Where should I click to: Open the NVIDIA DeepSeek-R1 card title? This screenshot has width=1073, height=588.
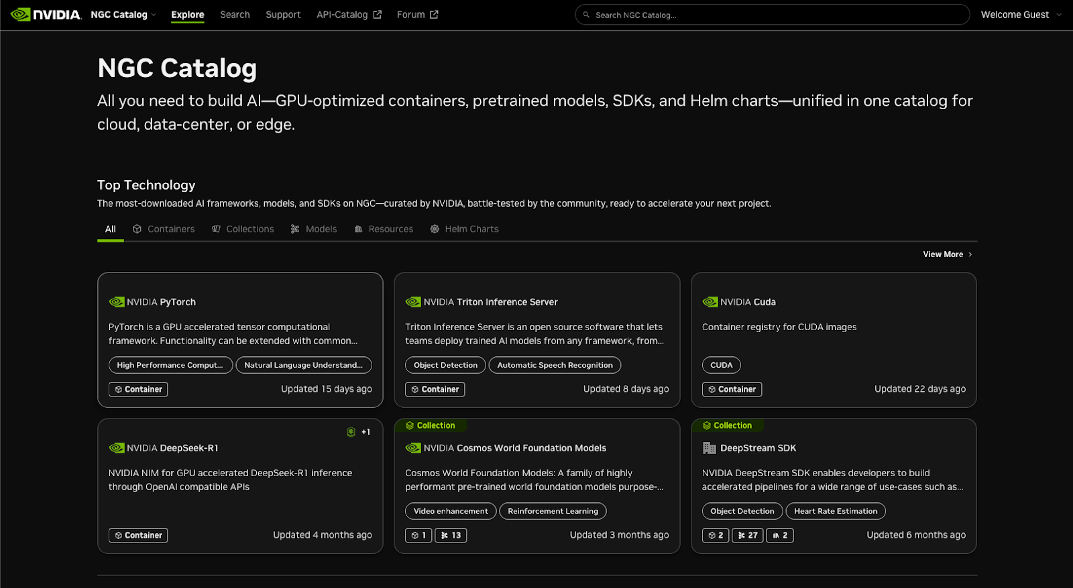172,448
